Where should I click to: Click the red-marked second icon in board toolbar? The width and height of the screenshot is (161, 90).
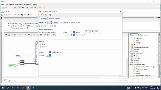click(x=9, y=35)
